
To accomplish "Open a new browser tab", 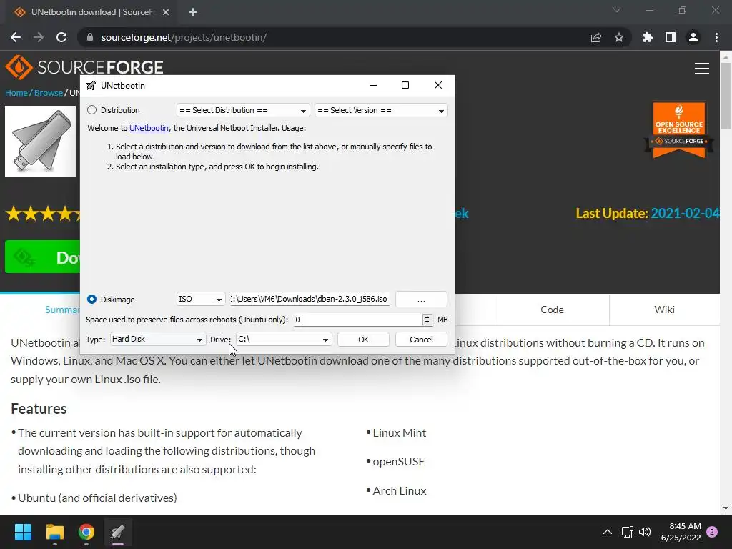I will point(193,12).
